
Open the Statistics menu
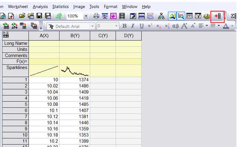tap(60, 7)
